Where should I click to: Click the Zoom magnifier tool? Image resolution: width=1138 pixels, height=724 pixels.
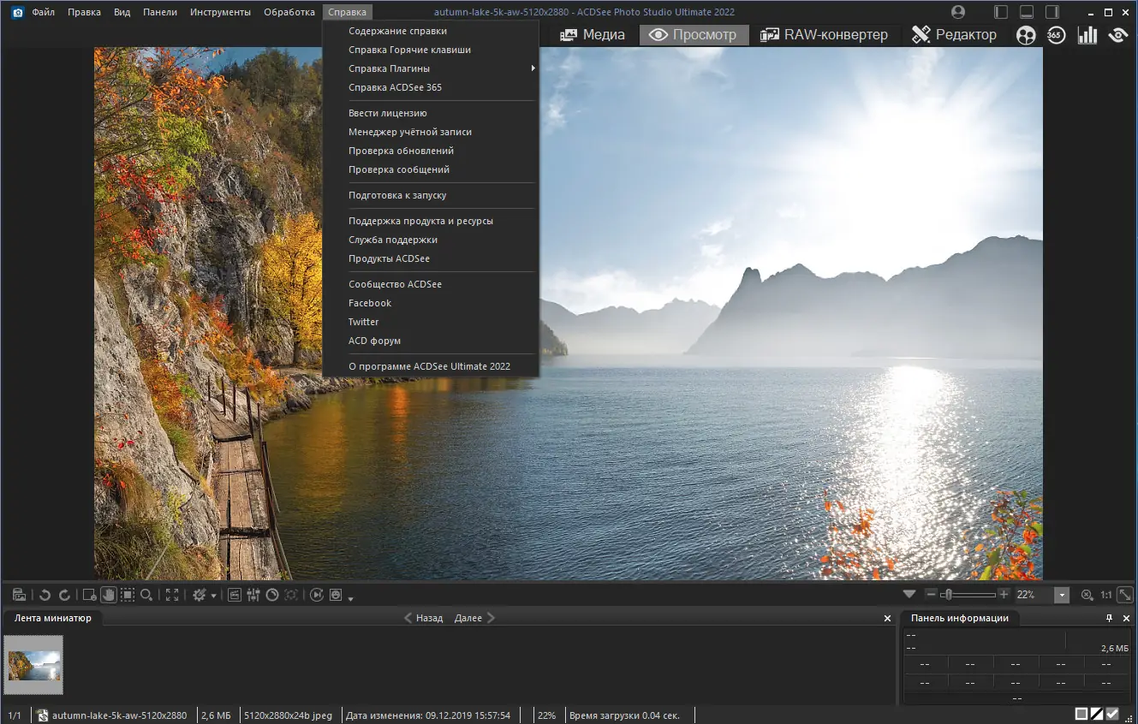(147, 595)
